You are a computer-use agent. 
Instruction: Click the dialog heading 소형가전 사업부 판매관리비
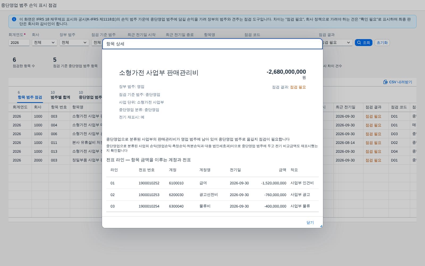click(x=159, y=73)
